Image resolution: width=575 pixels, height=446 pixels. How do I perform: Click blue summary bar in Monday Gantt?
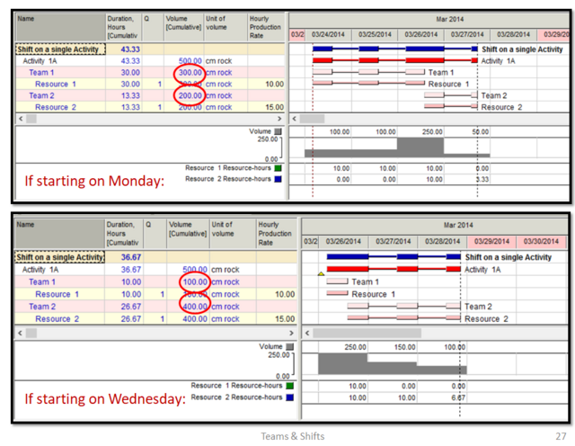pos(395,49)
